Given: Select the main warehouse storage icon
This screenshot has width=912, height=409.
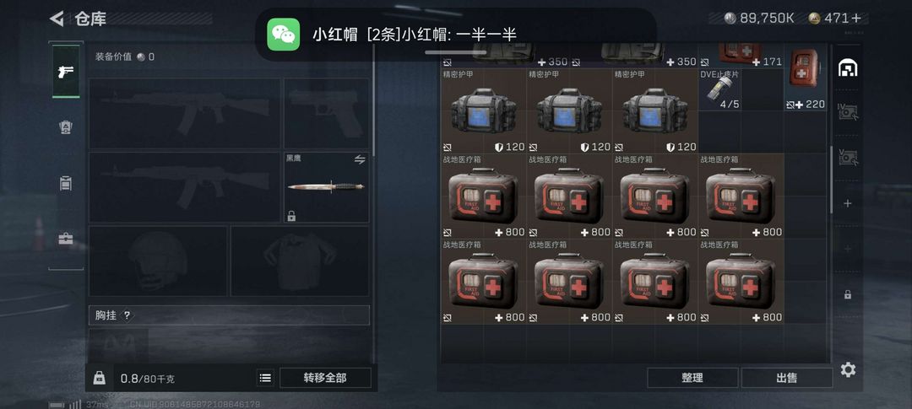Looking at the screenshot, I should 848,68.
